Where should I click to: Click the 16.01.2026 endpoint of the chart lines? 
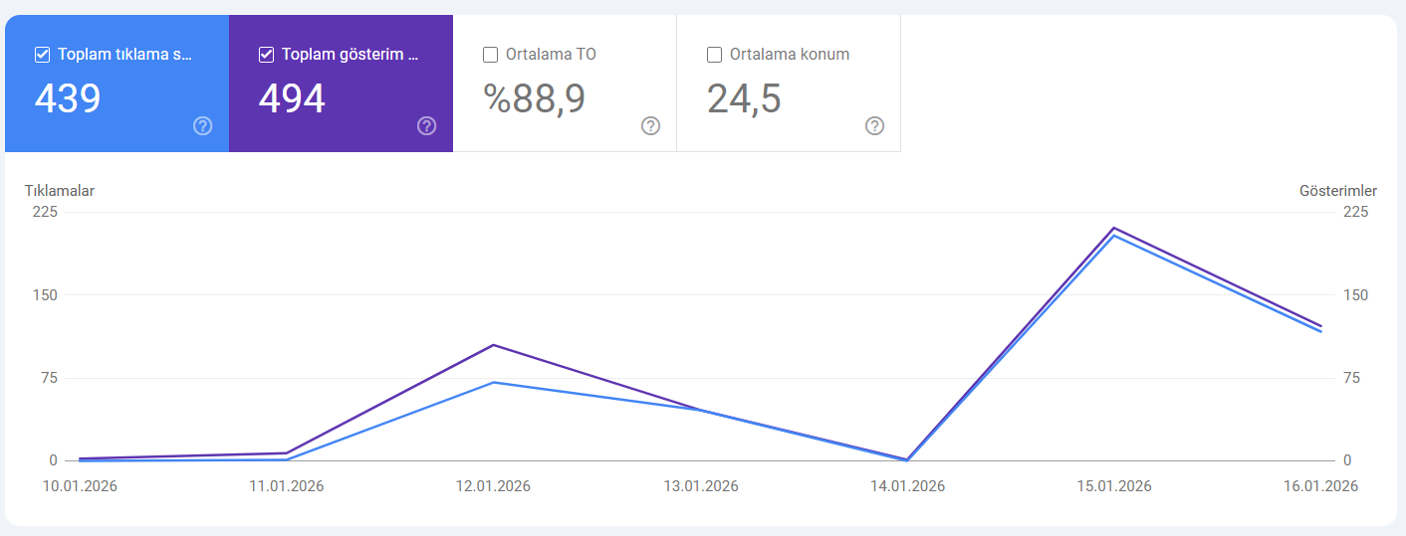coord(1321,328)
